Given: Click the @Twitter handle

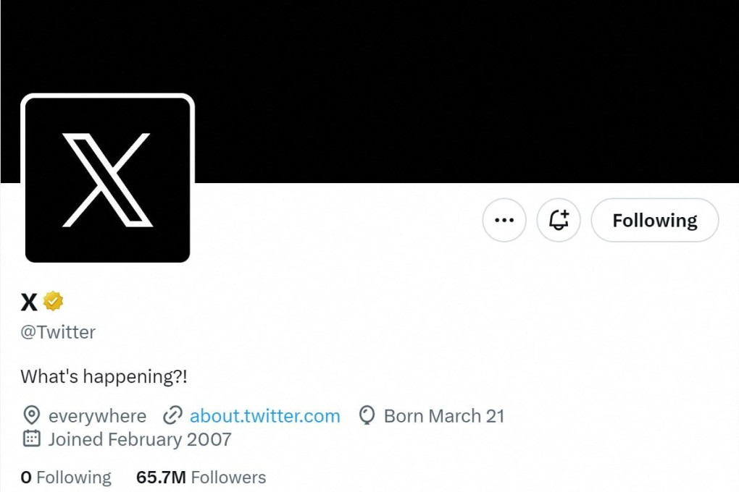Looking at the screenshot, I should pos(58,332).
